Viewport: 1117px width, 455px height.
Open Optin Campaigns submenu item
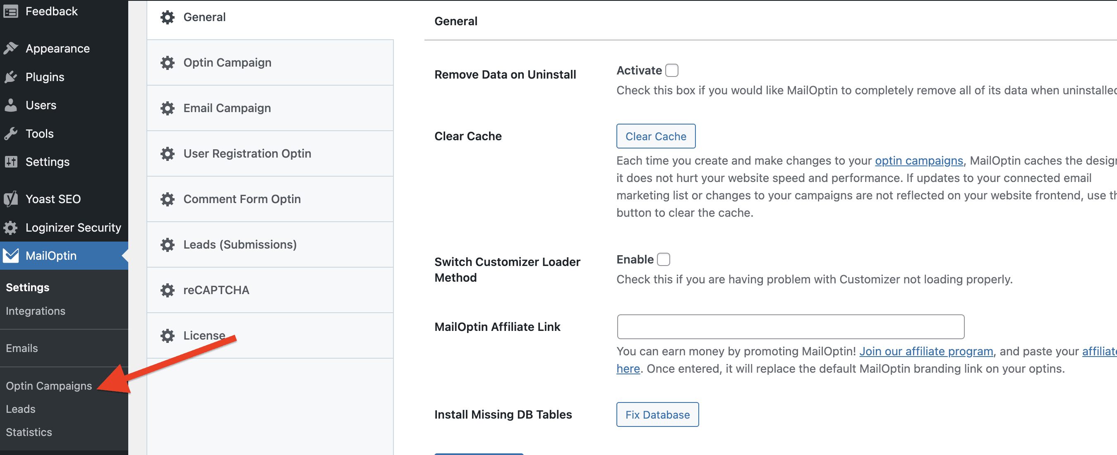[49, 386]
